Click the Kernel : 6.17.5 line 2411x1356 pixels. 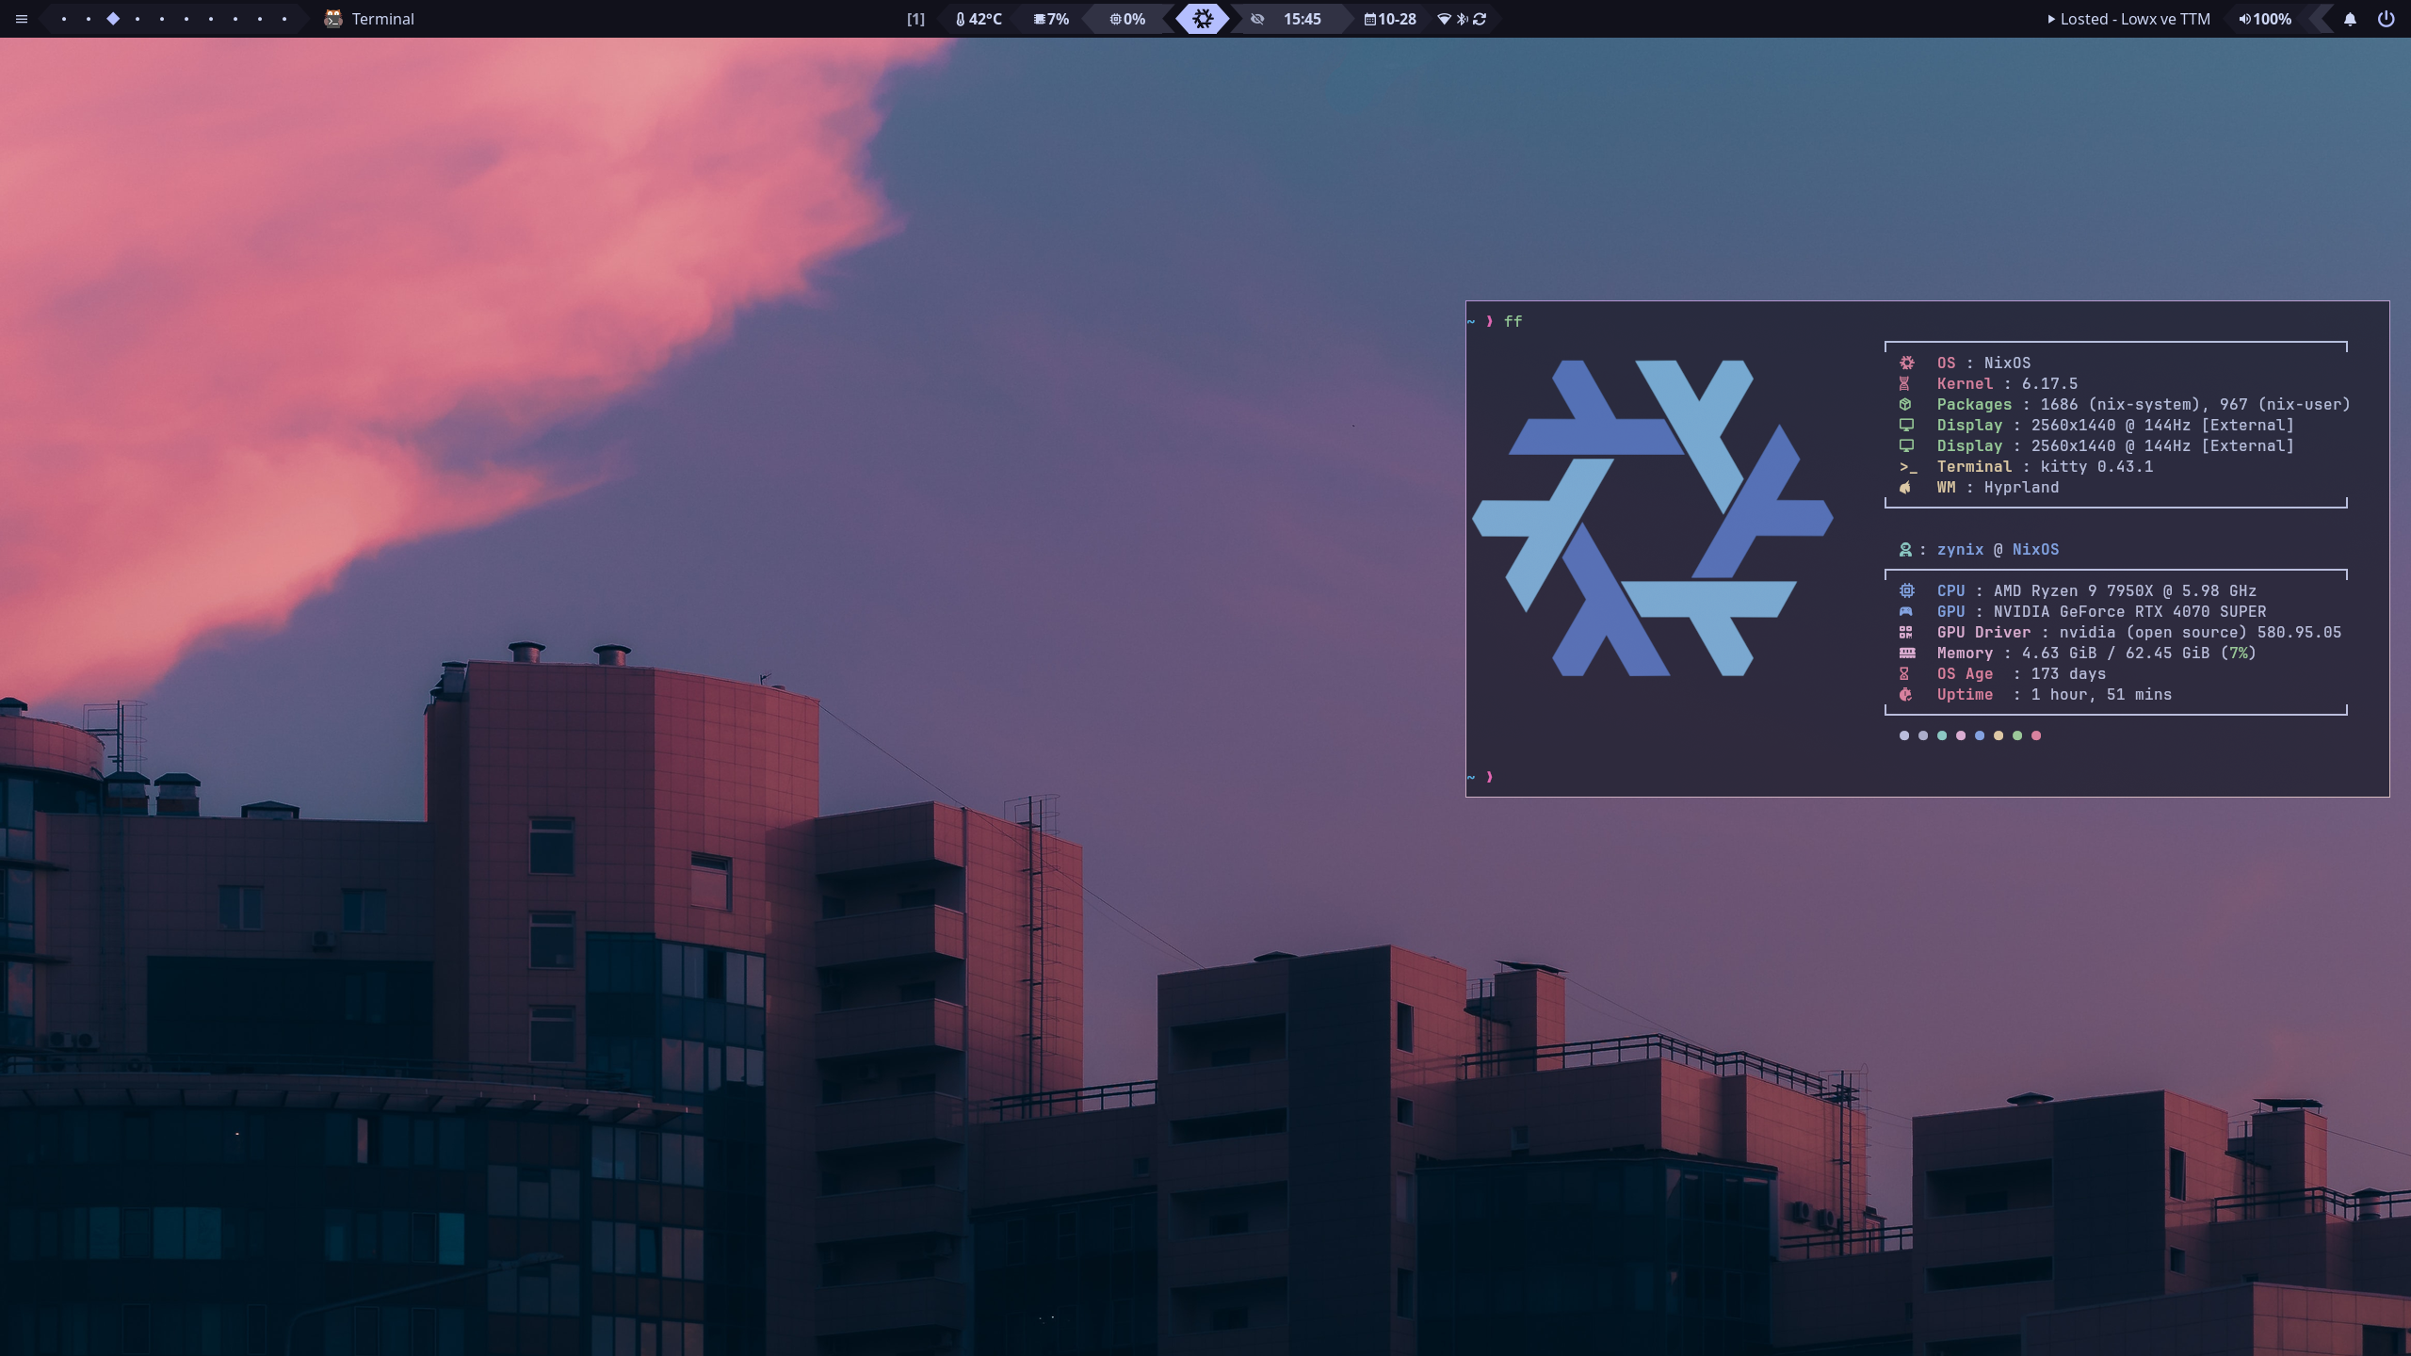pyautogui.click(x=2007, y=383)
